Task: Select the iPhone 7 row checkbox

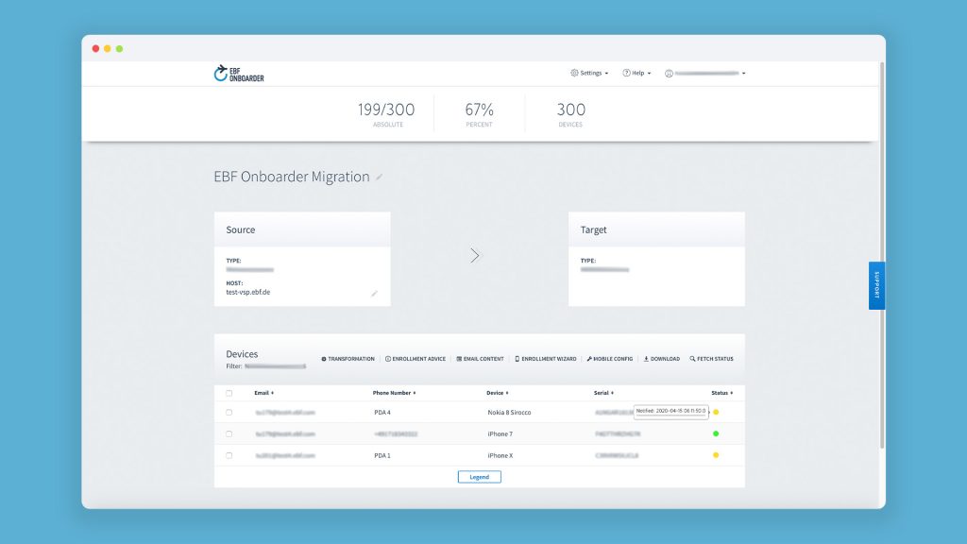Action: (229, 433)
